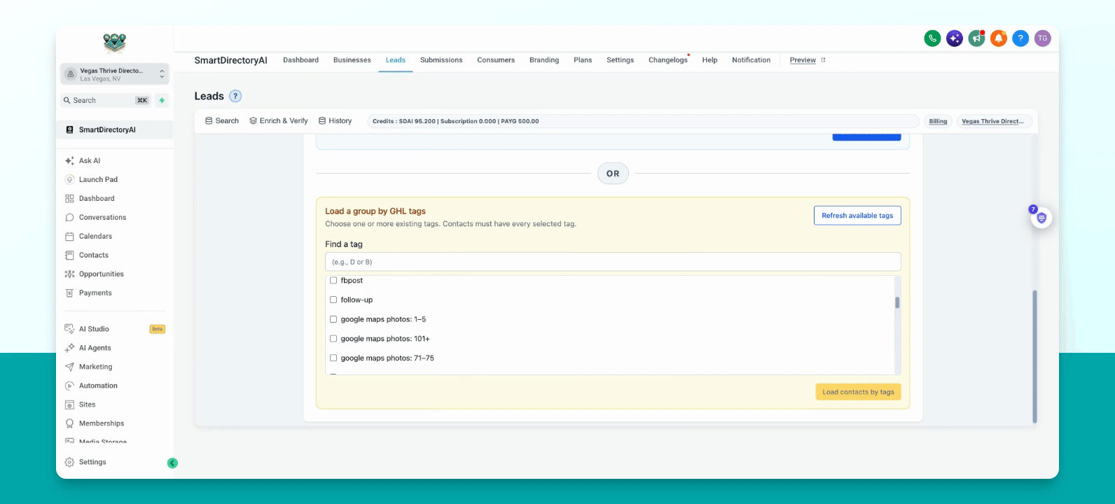Open the orange bell notifications icon
The height and width of the screenshot is (504, 1115).
pos(999,38)
